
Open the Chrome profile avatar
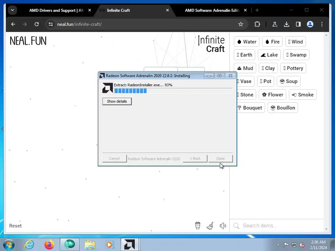(310, 24)
